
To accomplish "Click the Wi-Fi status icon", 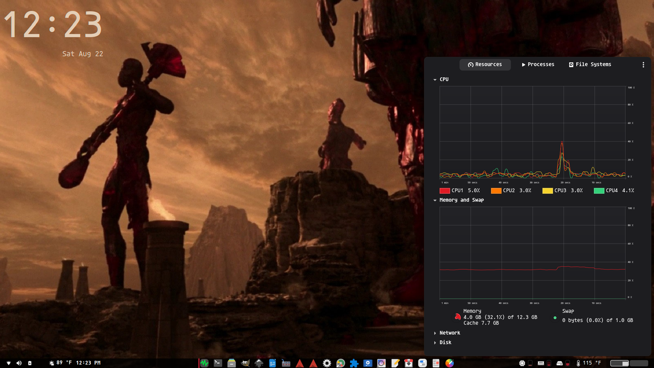I will tap(9, 363).
